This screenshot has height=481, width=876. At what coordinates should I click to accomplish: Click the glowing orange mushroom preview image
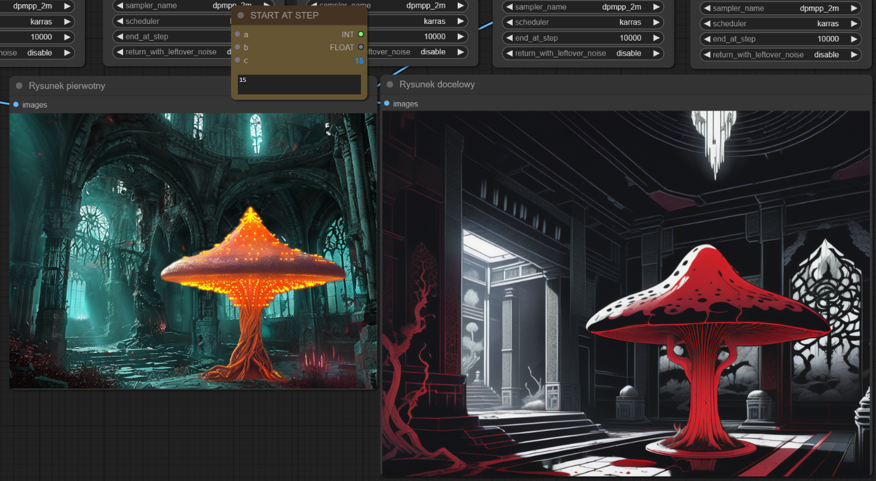193,251
